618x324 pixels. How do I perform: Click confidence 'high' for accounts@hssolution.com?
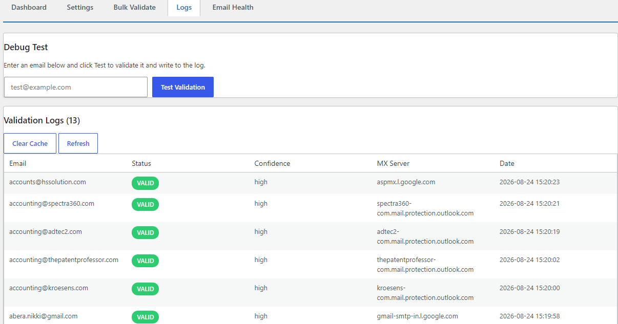(x=261, y=182)
